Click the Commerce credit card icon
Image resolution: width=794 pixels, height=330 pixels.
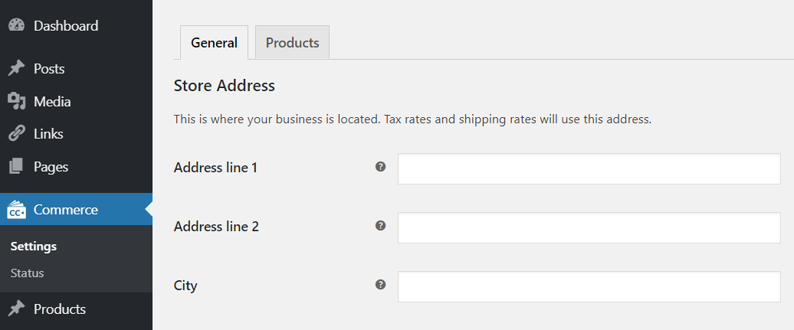(17, 210)
